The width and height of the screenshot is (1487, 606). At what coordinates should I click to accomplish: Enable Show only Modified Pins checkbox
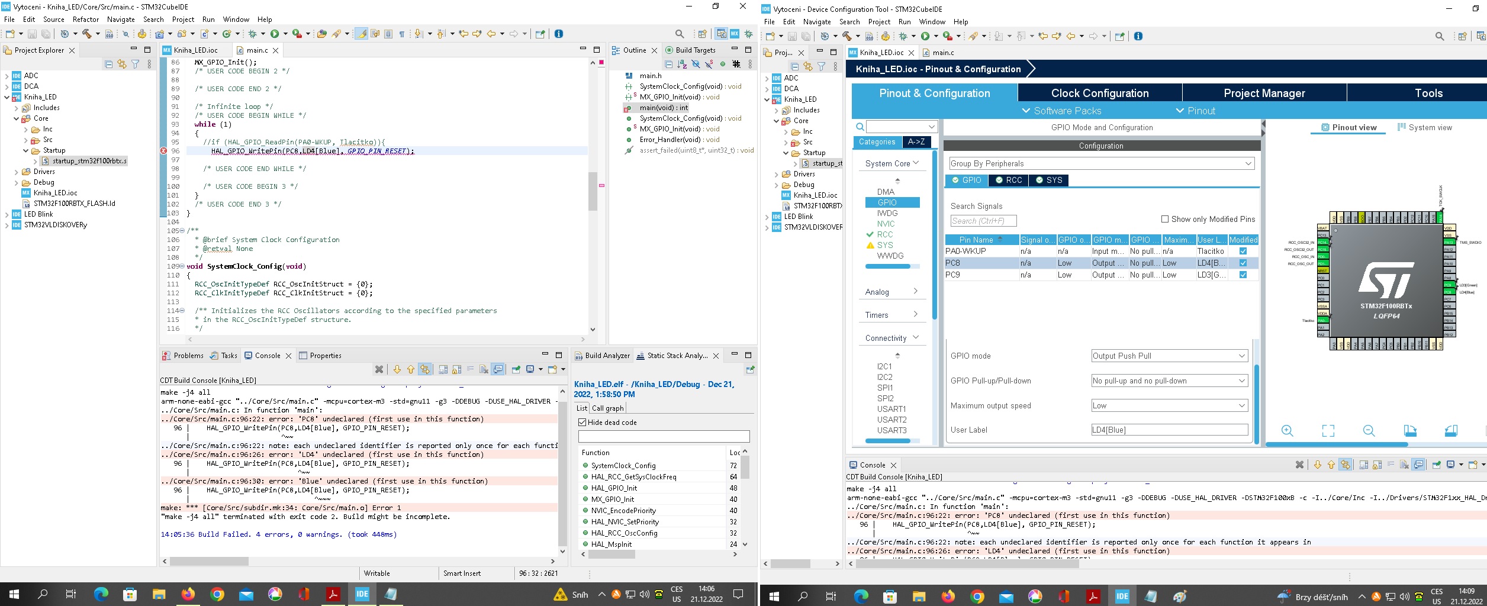[x=1165, y=219]
